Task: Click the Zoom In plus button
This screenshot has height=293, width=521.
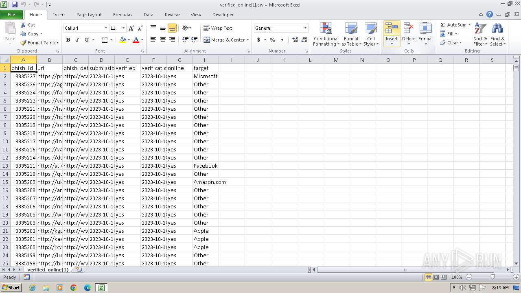Action: [x=516, y=277]
